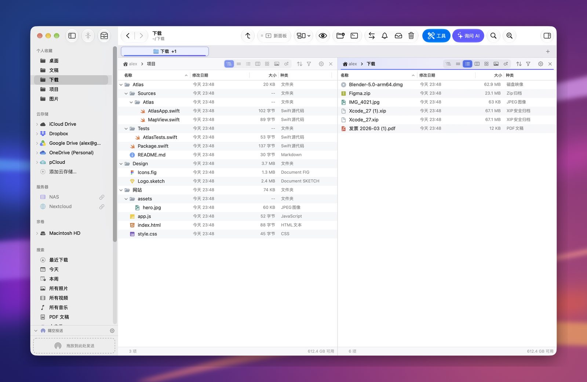Add a new tab with plus
Screen dimensions: 587x382
point(548,51)
